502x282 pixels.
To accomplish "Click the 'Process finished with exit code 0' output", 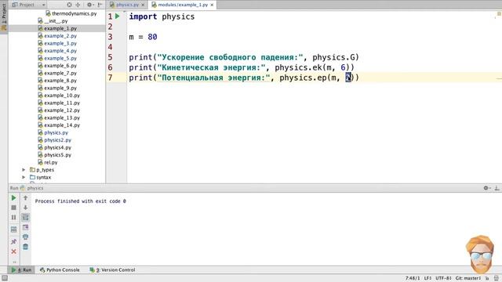I will pyautogui.click(x=80, y=201).
